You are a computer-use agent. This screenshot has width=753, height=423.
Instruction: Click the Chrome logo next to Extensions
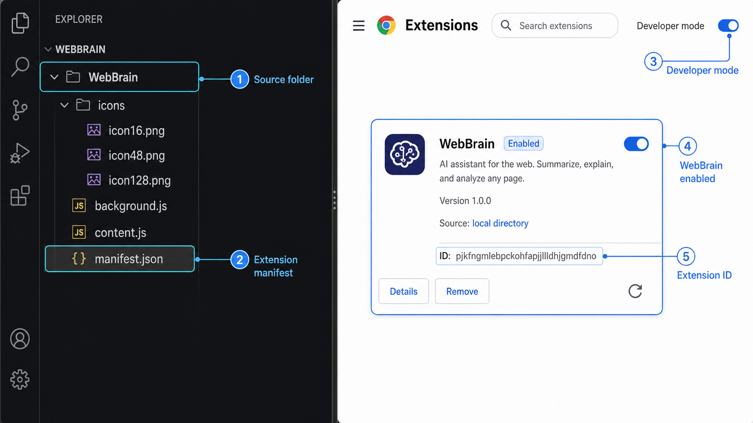pos(386,26)
